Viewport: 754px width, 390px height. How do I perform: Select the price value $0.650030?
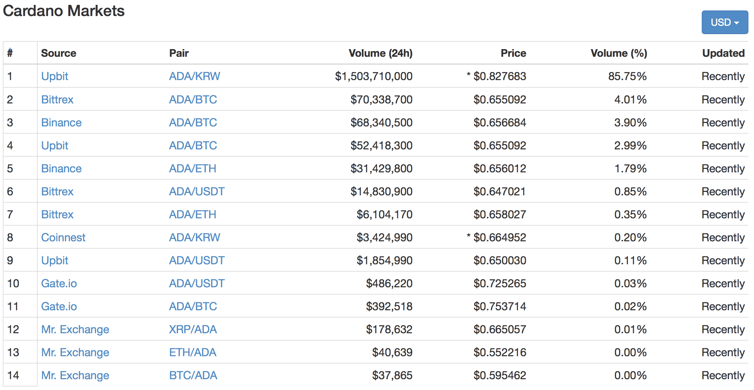(500, 260)
